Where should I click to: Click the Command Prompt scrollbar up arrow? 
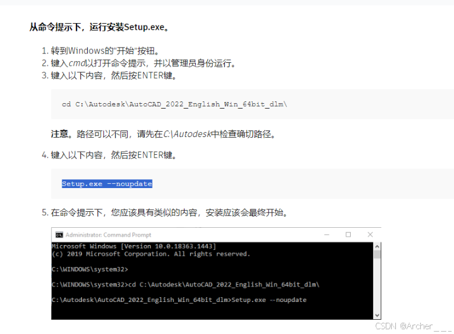[x=377, y=246]
